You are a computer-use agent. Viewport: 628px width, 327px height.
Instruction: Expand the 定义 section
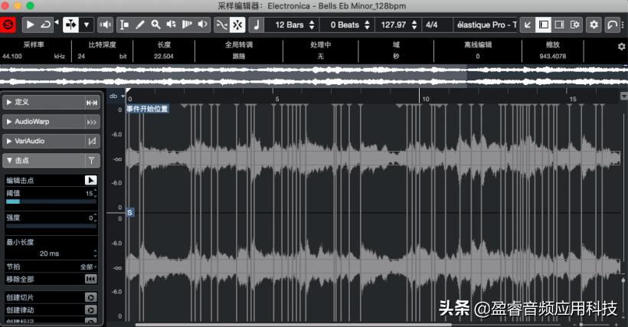point(9,102)
